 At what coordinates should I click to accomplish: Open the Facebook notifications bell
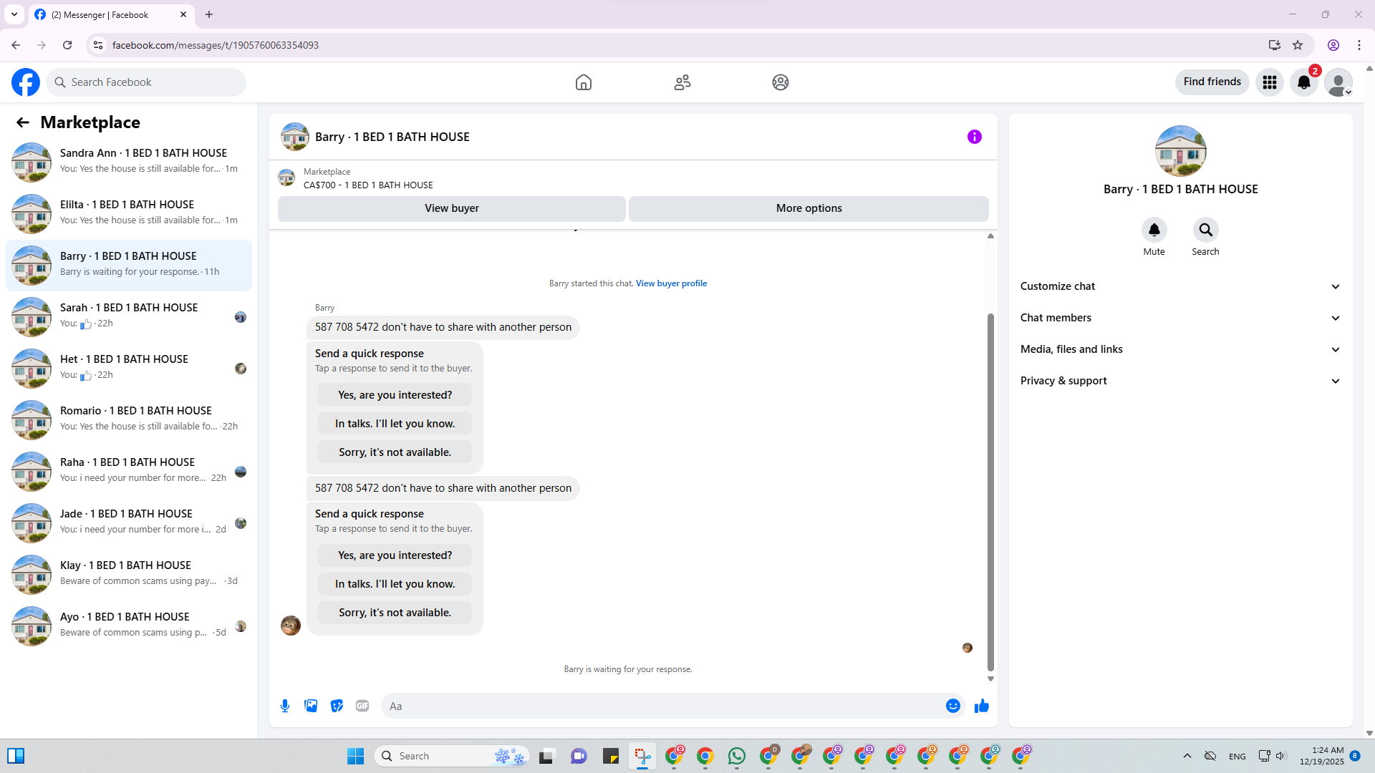pyautogui.click(x=1304, y=82)
